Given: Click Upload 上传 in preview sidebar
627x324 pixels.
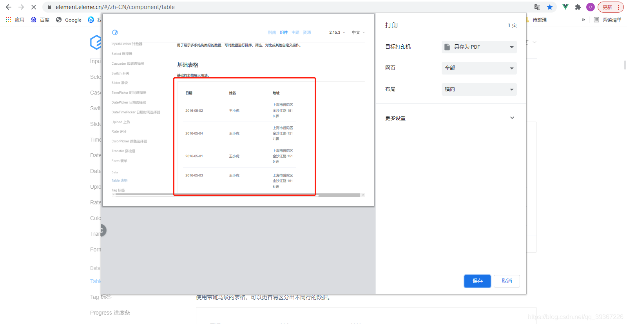Looking at the screenshot, I should (x=120, y=122).
